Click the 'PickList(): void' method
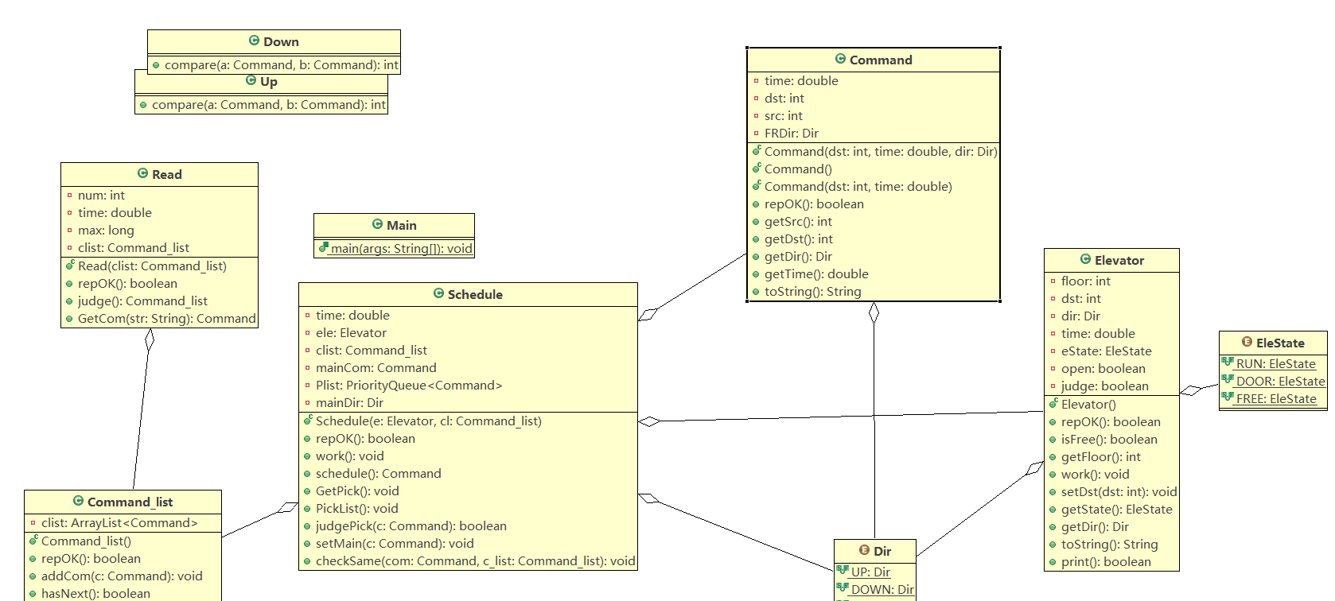 (357, 508)
